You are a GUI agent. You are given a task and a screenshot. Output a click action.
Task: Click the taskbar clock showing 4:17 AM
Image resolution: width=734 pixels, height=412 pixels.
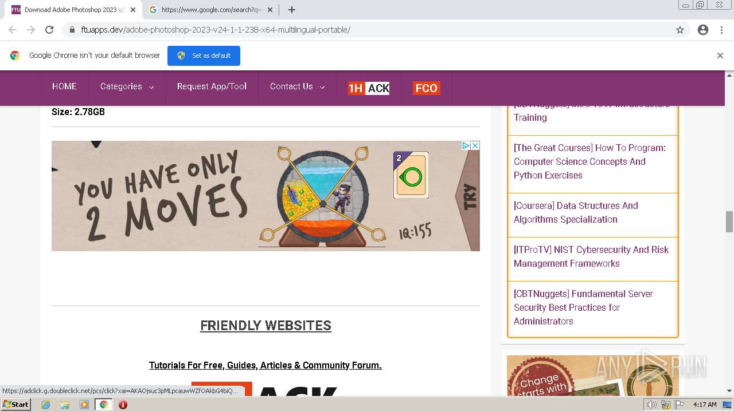click(705, 405)
